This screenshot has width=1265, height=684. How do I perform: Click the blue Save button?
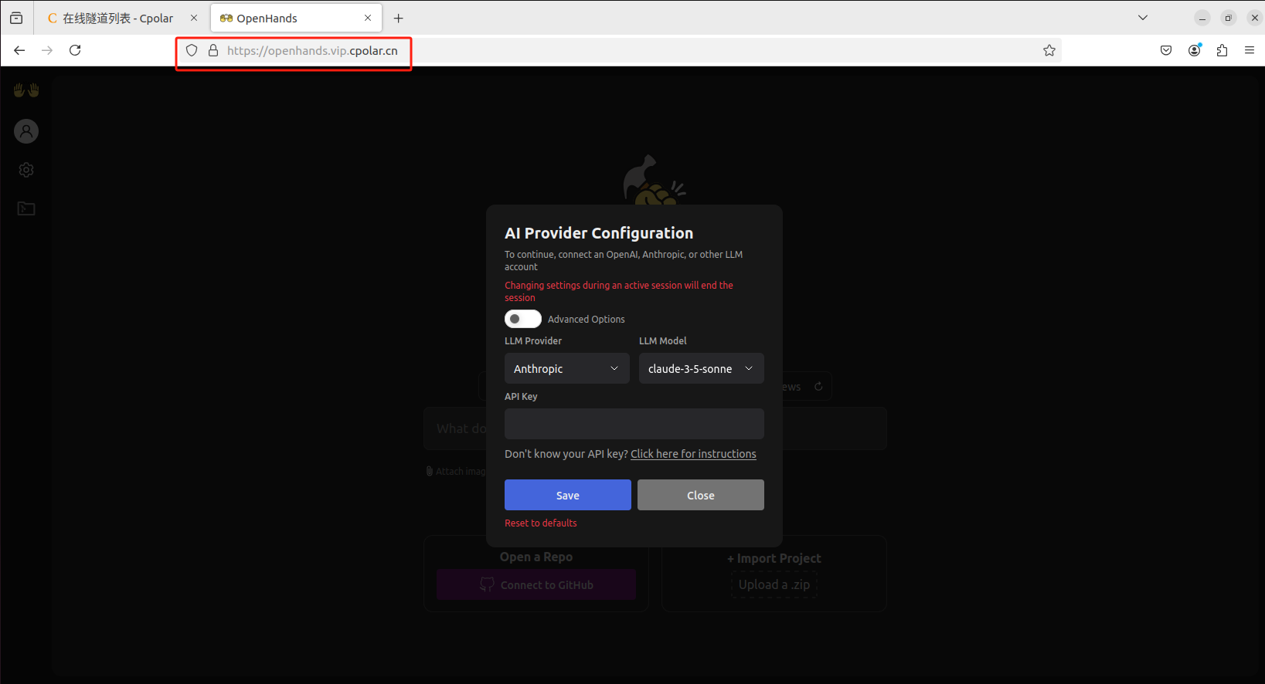(x=568, y=495)
